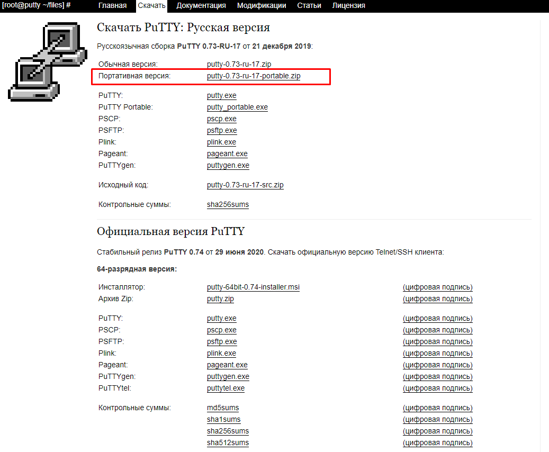Download Russian version psftp.exe
The image size is (549, 452).
pyautogui.click(x=222, y=130)
